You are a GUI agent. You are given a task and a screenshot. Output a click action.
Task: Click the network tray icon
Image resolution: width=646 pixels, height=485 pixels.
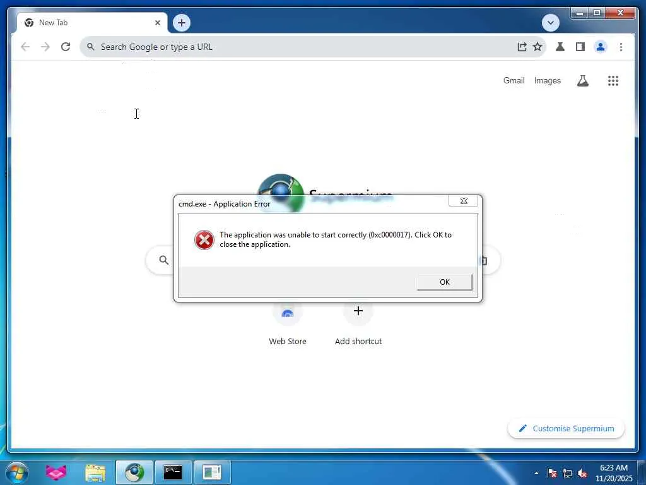tap(567, 473)
